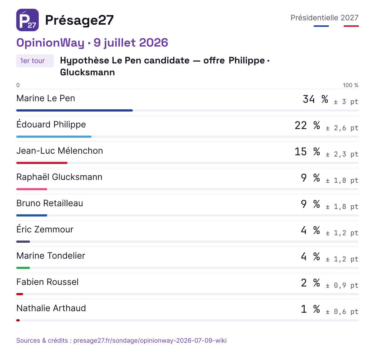The image size is (375, 353).
Task: Select the Éric Zemmour candidate name
Action: pos(45,229)
